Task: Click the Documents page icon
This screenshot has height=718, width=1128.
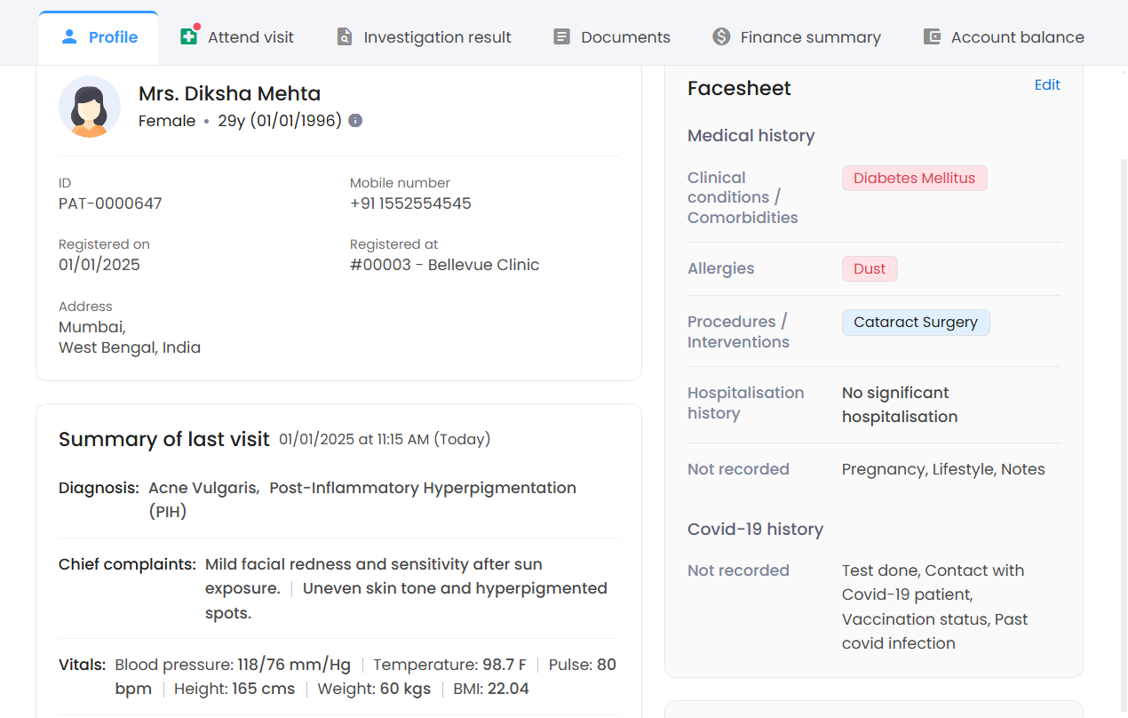Action: click(x=561, y=36)
